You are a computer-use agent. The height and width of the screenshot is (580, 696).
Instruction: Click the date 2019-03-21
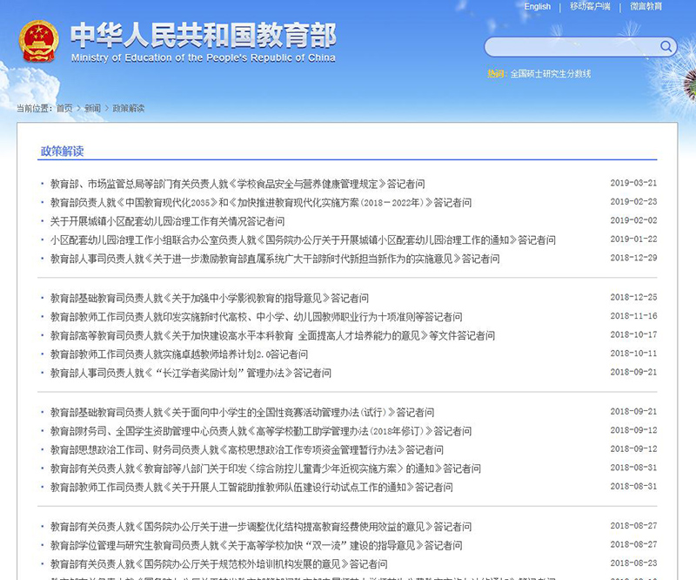(x=633, y=183)
